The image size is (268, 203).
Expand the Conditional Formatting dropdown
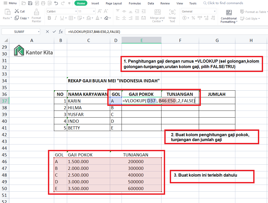(x=237, y=22)
